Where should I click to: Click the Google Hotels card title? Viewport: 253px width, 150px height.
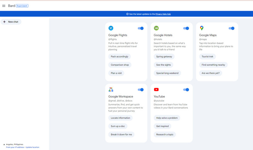163,35
